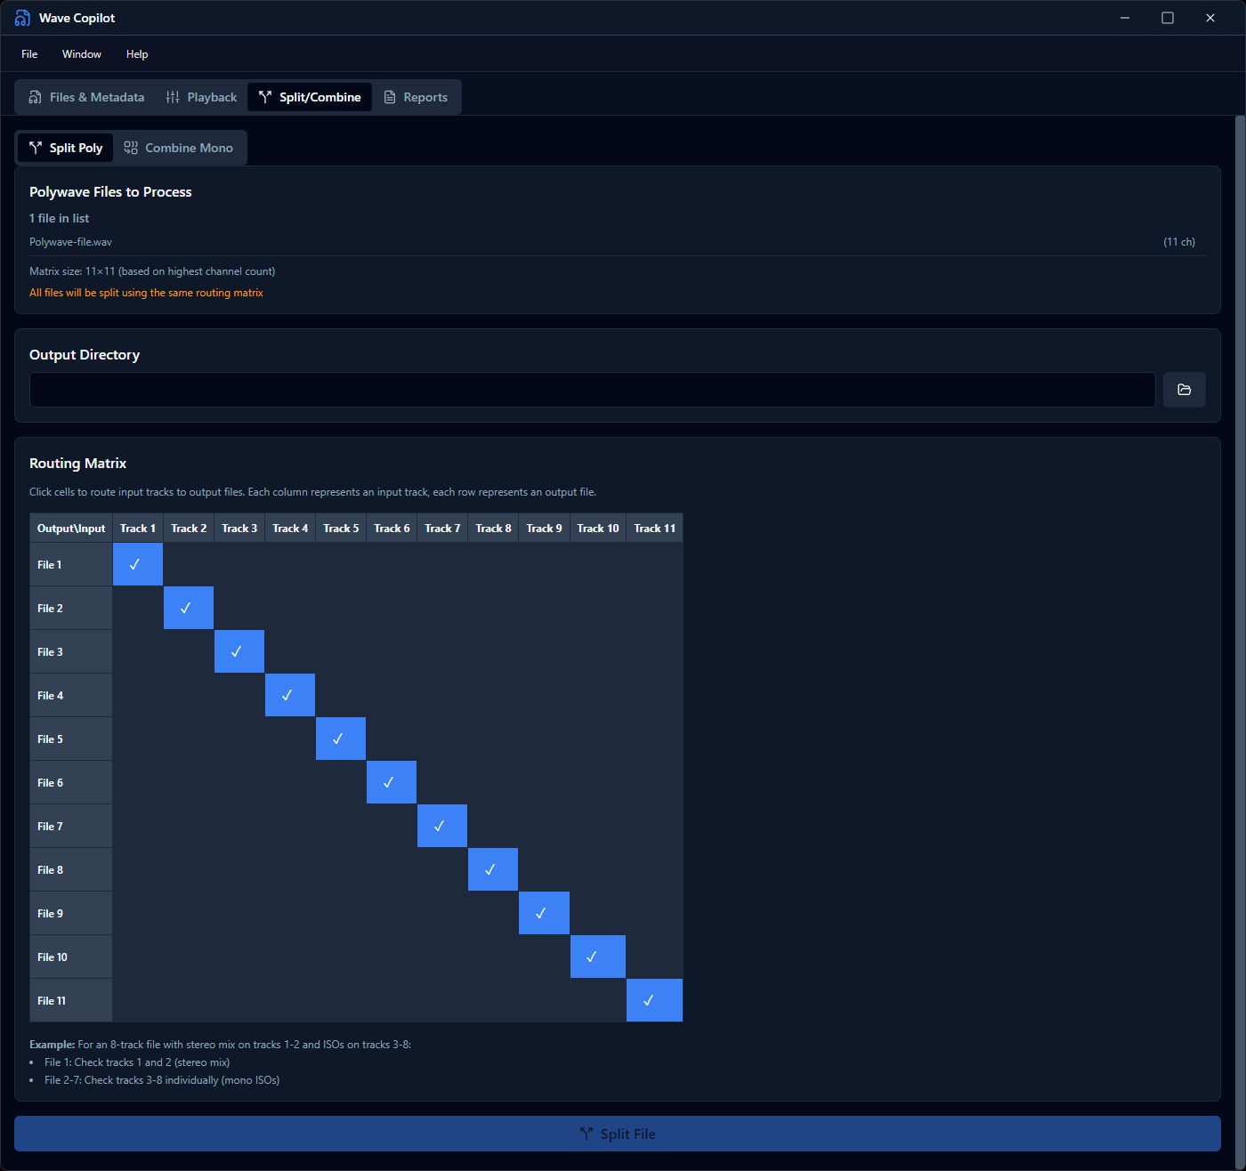Switch to the Playback tab
Image resolution: width=1246 pixels, height=1171 pixels.
click(x=201, y=97)
